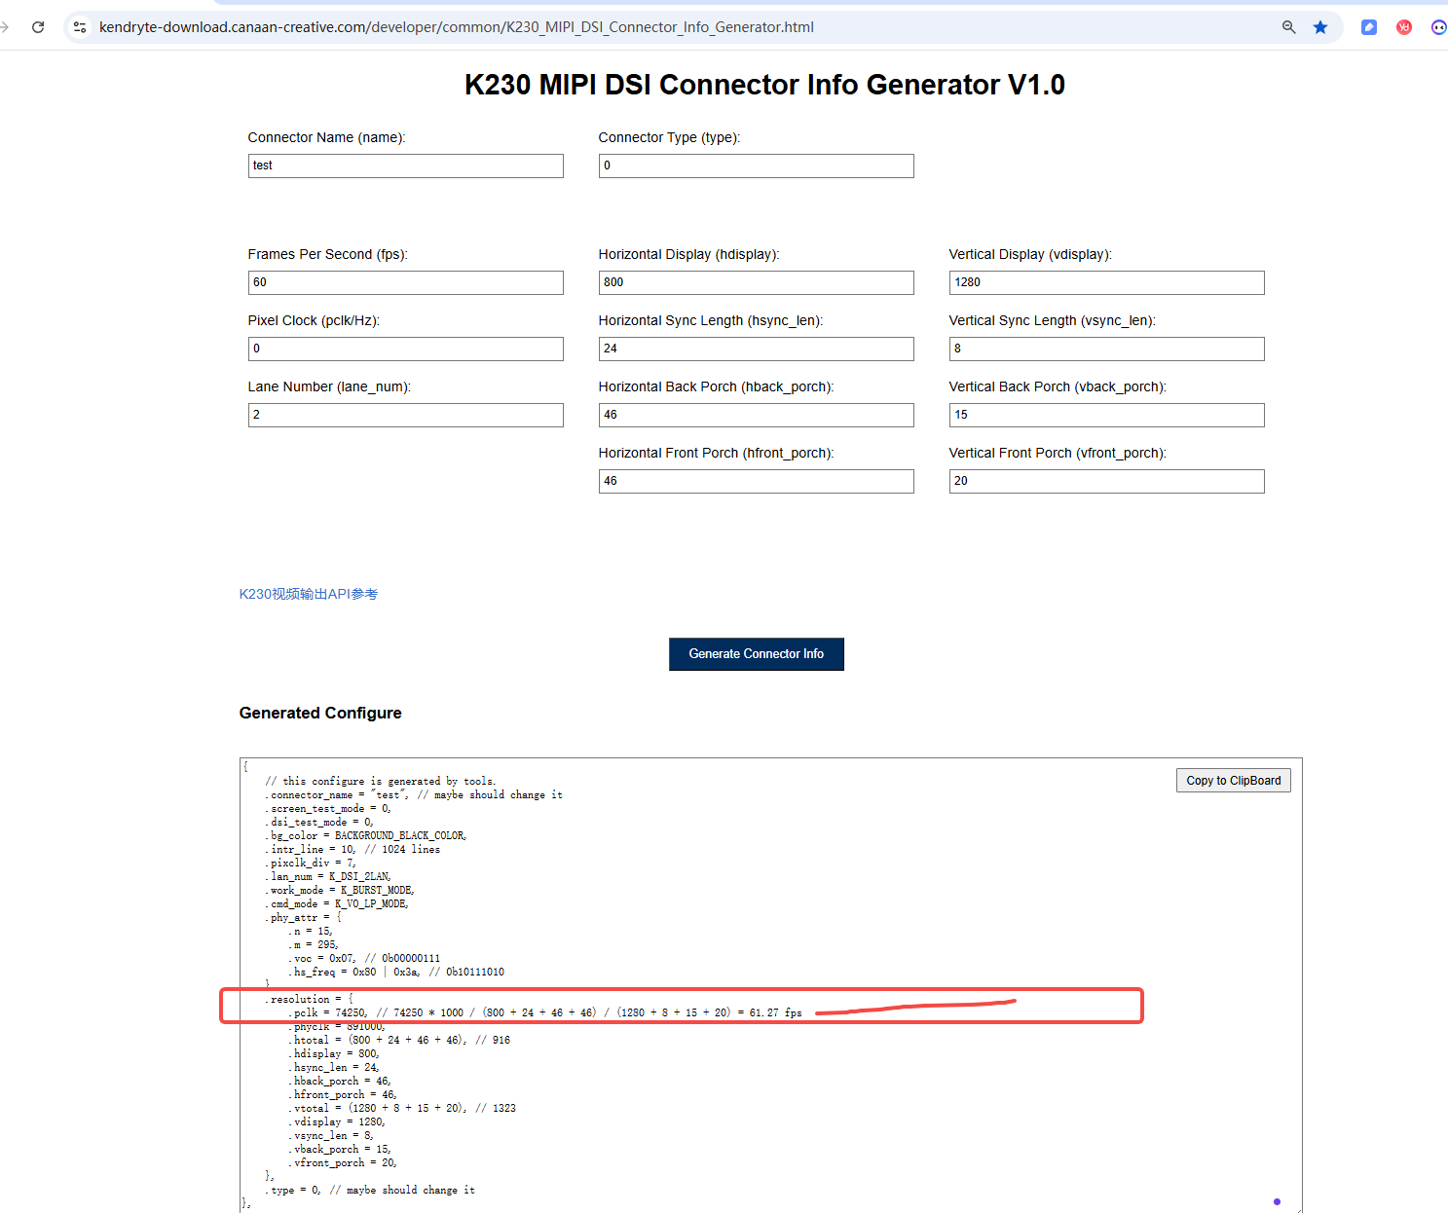Select the Connector Type input field

pyautogui.click(x=756, y=165)
